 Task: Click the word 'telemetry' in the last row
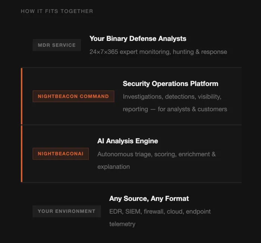tap(122, 224)
